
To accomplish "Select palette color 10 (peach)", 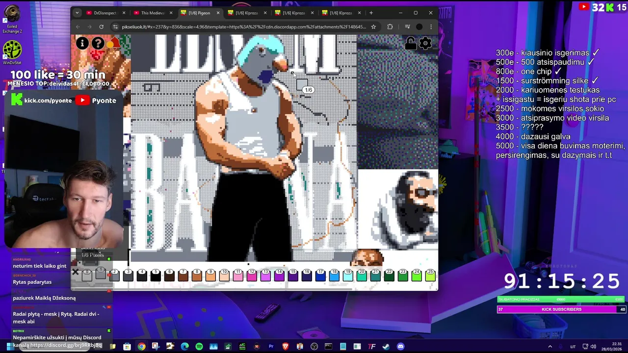I will pos(224,276).
